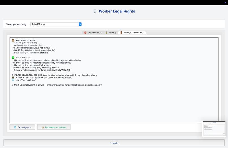Click the screenshot preview thumbnail

point(214,129)
